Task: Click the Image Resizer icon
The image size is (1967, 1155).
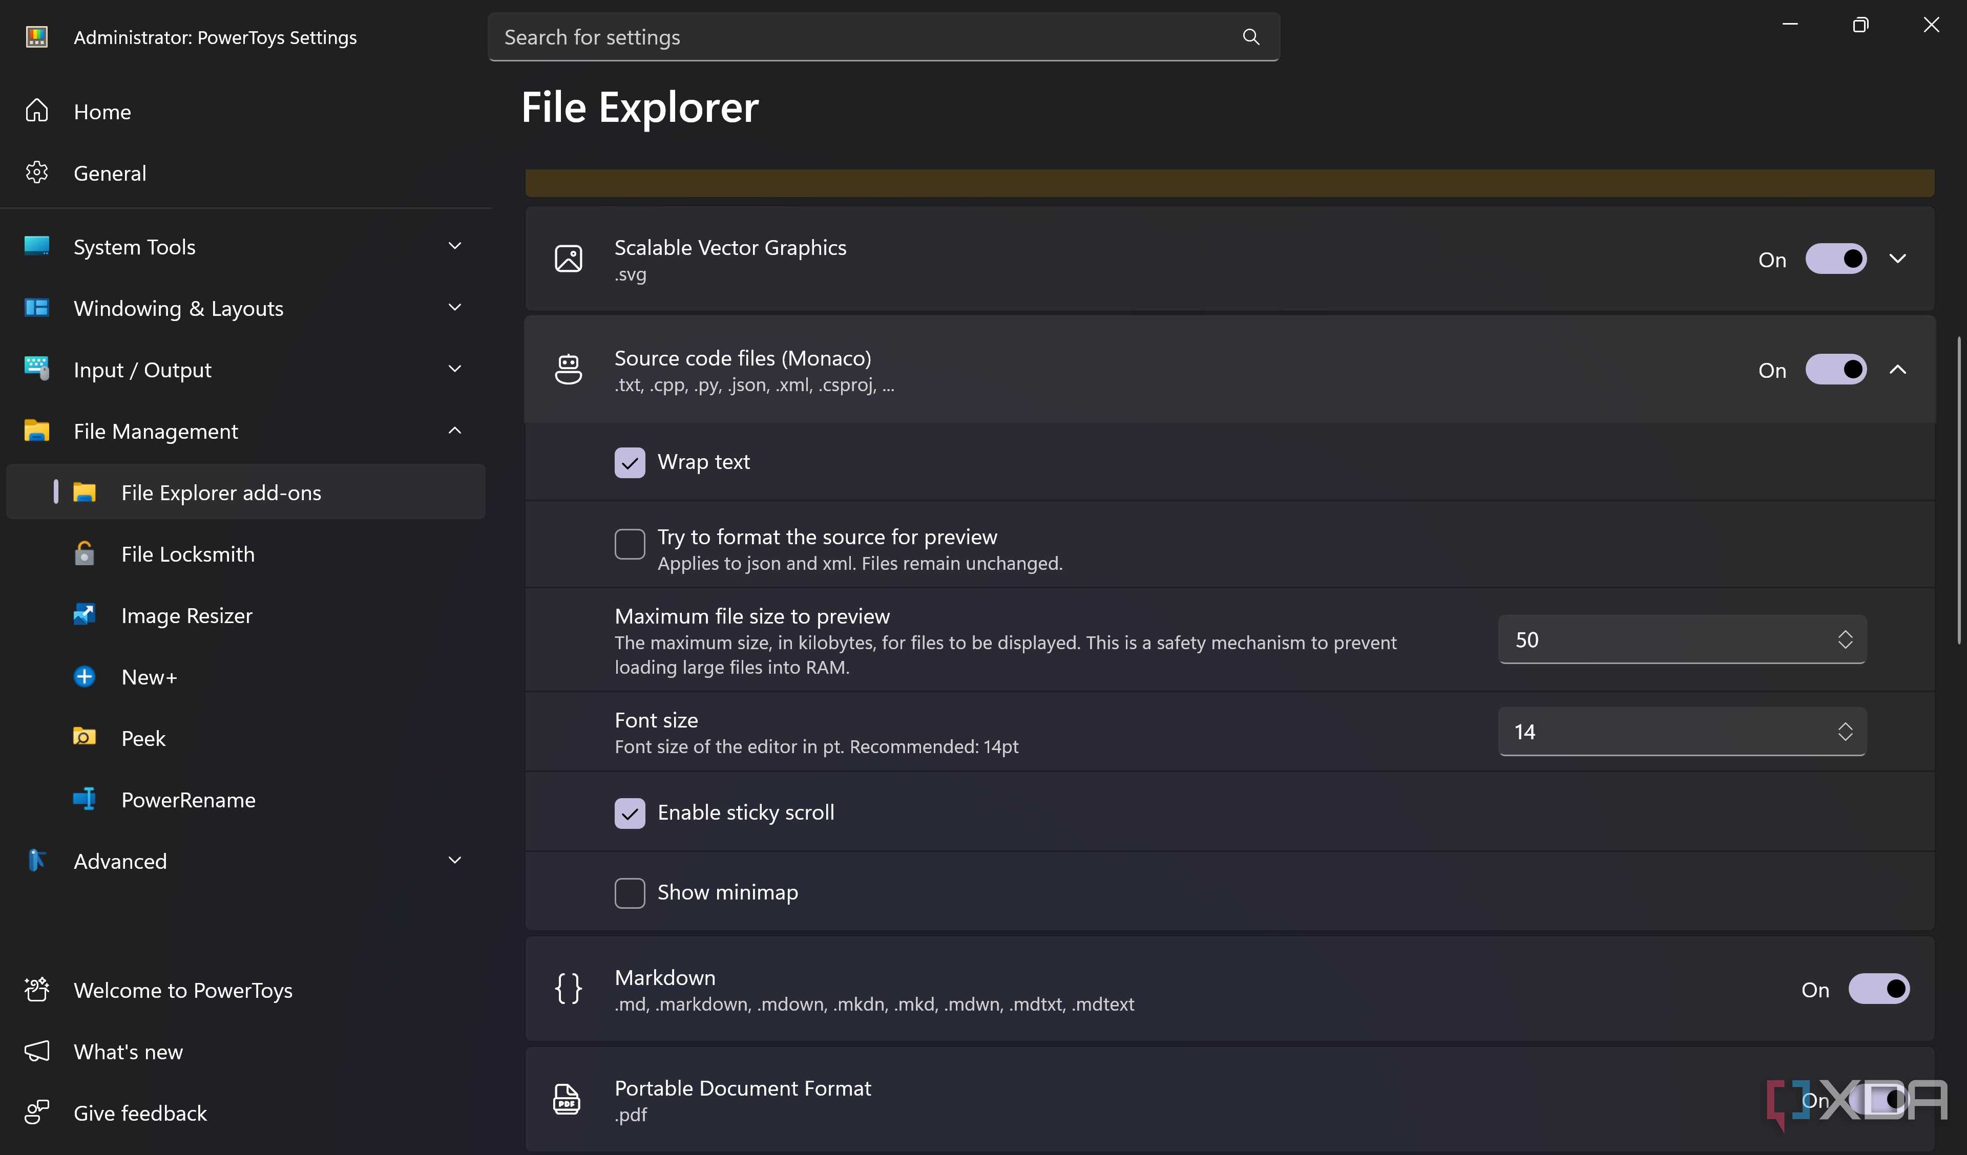Action: click(x=85, y=615)
